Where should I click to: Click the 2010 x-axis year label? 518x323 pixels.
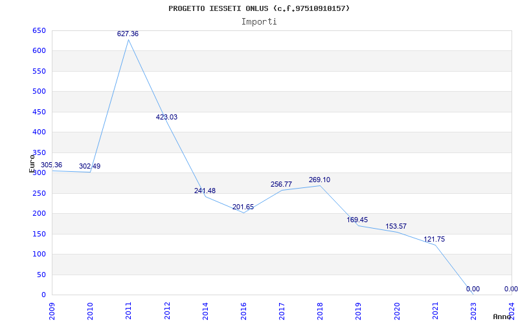pyautogui.click(x=91, y=311)
